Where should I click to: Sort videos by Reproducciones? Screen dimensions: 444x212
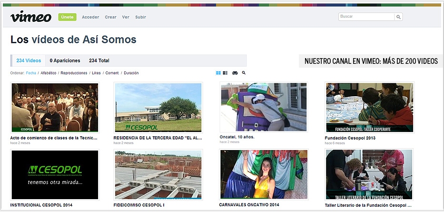pyautogui.click(x=74, y=73)
